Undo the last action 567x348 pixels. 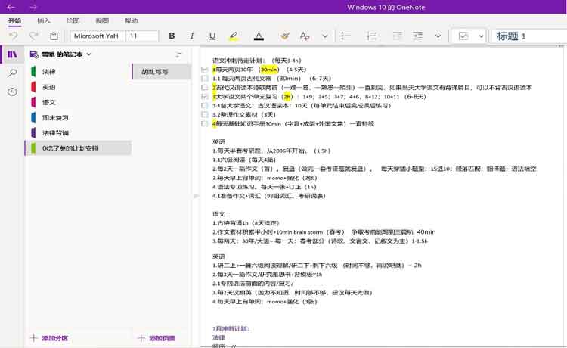click(x=14, y=36)
